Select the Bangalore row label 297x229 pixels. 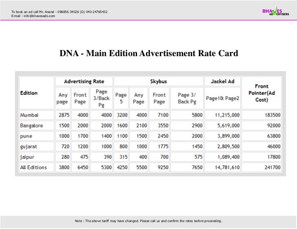(x=31, y=126)
